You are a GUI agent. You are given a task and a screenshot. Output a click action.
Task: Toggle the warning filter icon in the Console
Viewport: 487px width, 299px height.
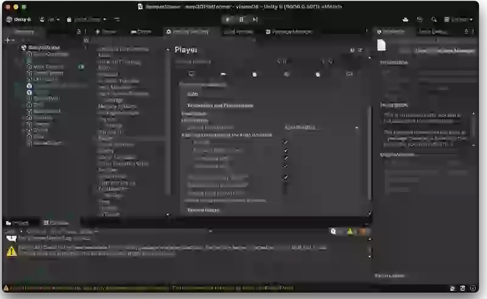pos(350,232)
